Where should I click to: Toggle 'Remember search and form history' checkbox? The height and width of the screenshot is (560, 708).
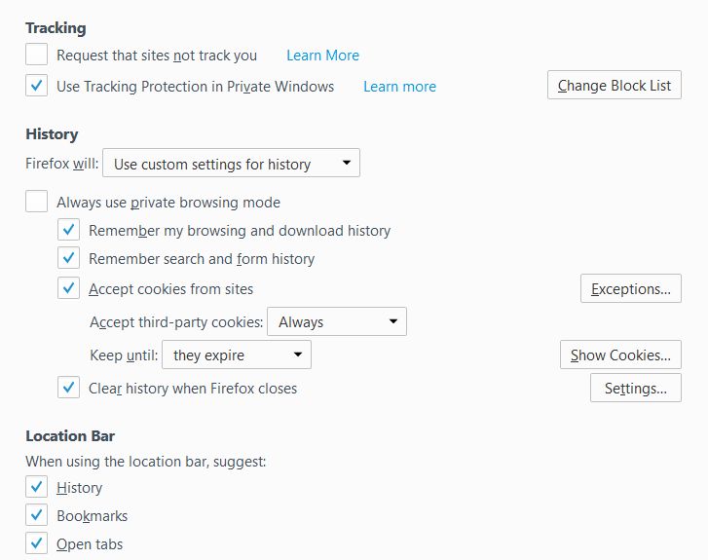[68, 259]
